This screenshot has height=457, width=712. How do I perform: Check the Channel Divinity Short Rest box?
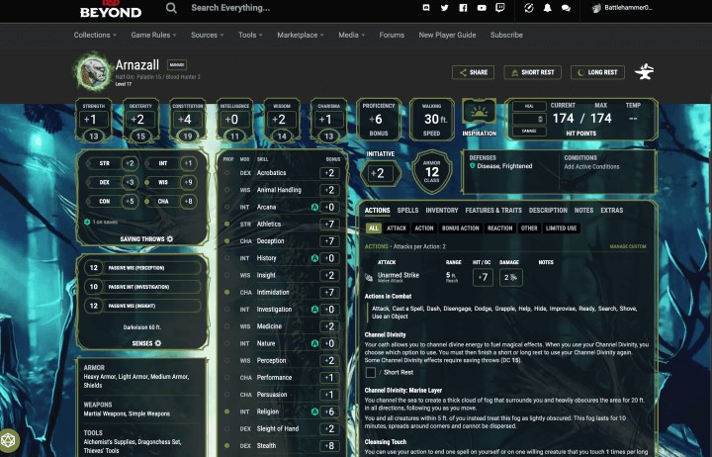371,373
